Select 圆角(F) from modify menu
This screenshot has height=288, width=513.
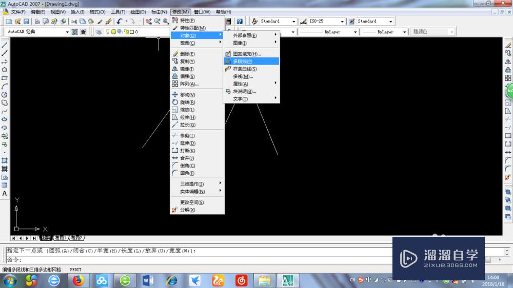pyautogui.click(x=198, y=173)
